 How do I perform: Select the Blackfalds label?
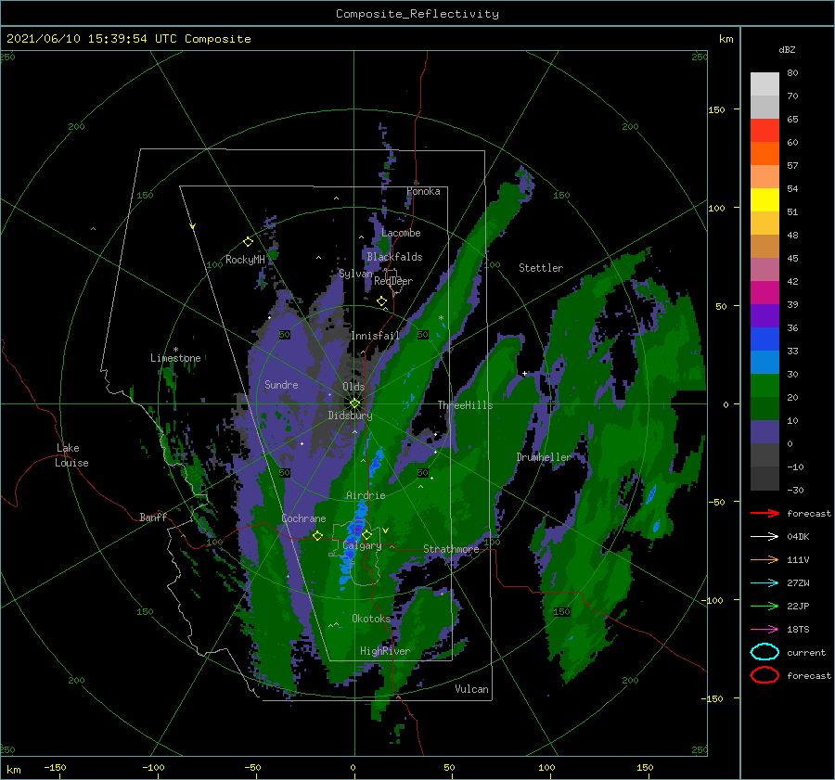(x=394, y=257)
